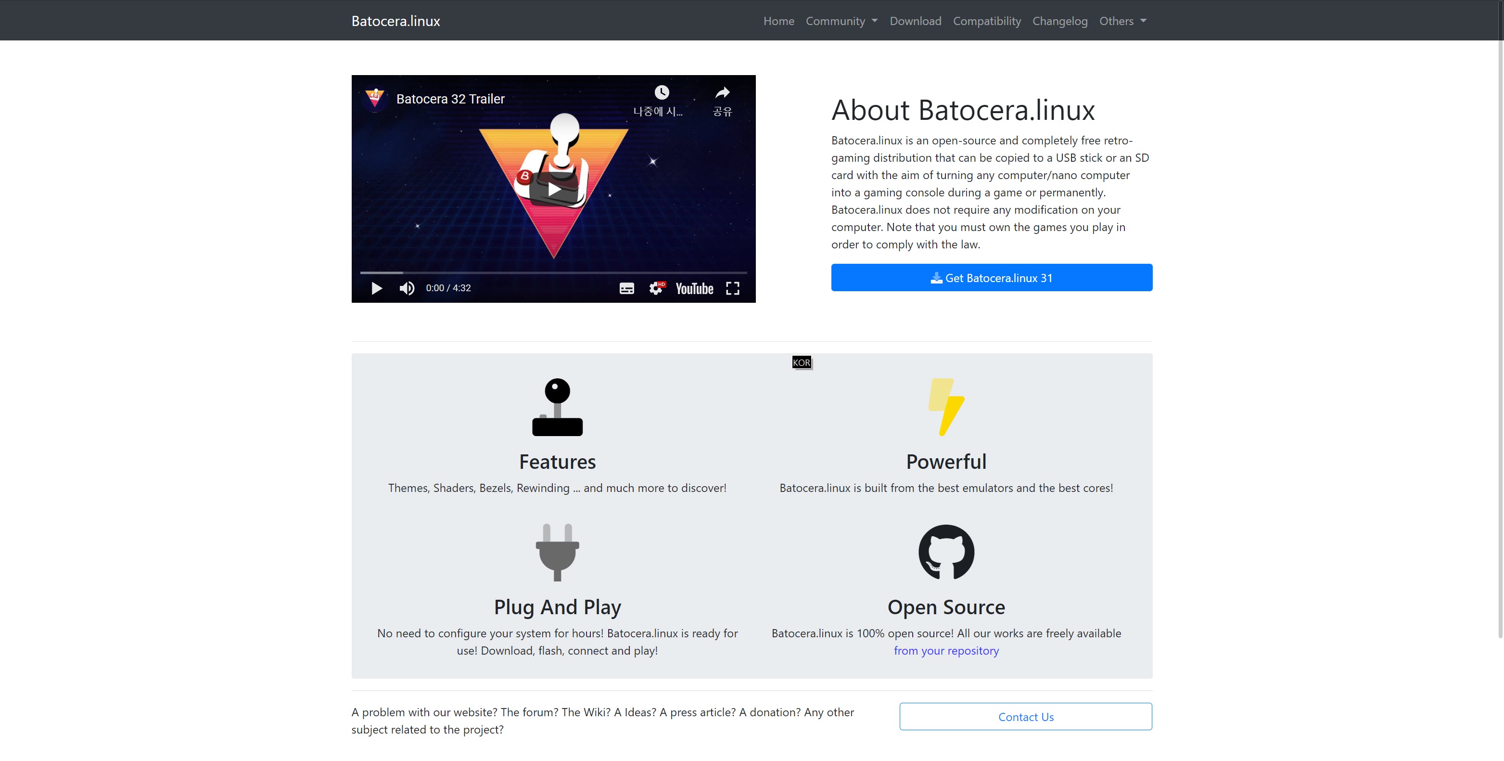
Task: Click the small play icon in video controls
Action: 377,288
